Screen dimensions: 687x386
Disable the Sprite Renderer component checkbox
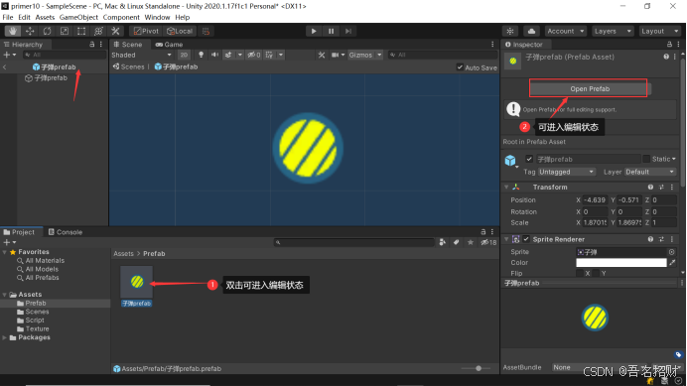coord(526,239)
